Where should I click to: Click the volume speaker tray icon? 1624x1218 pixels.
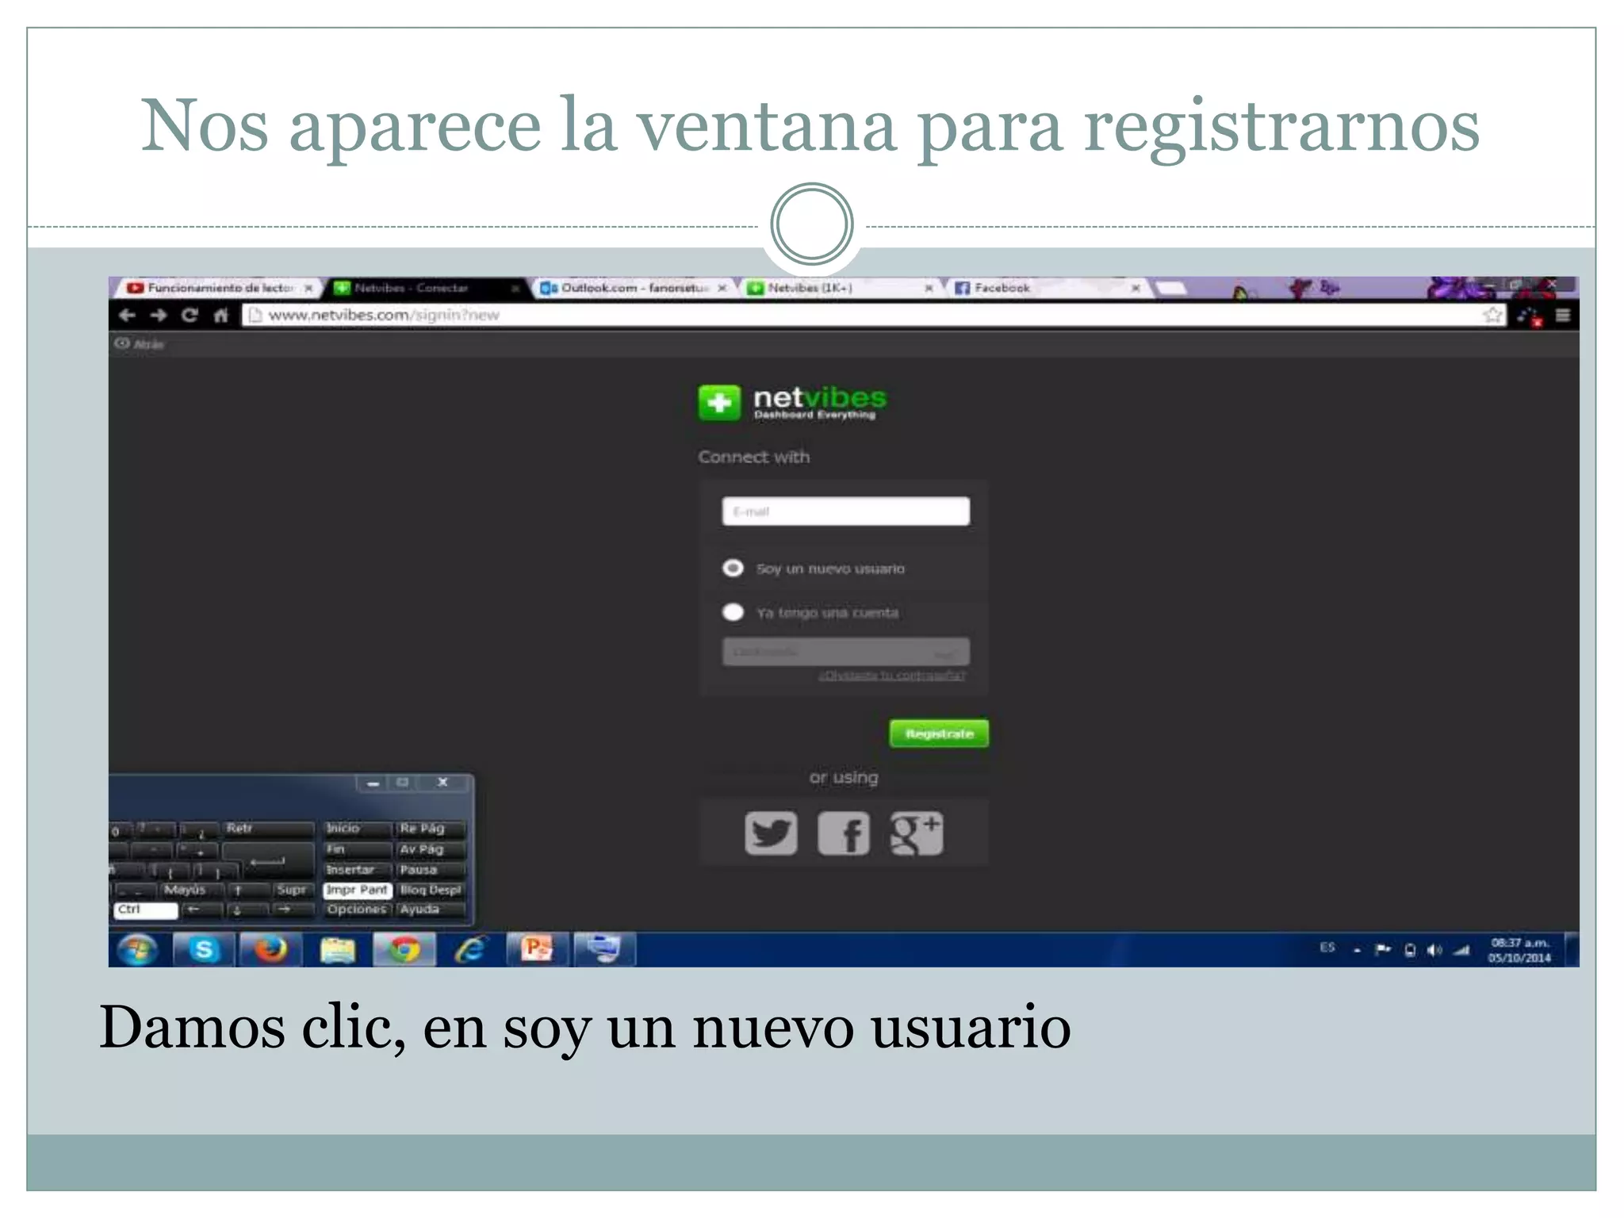1434,950
